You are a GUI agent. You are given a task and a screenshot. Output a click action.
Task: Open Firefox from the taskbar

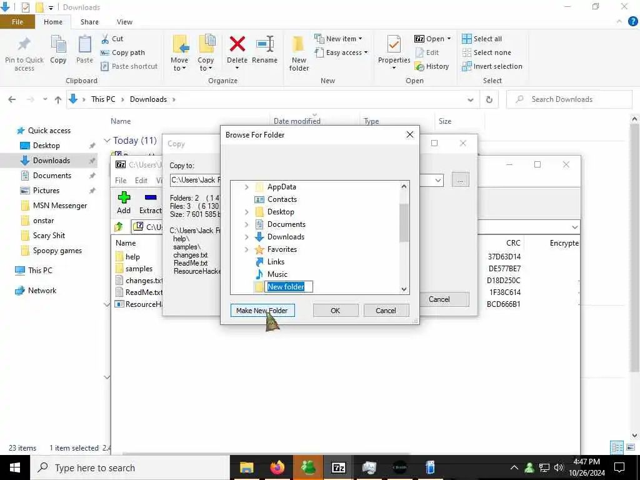click(277, 467)
